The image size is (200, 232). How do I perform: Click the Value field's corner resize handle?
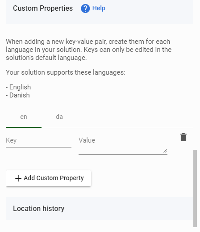pos(165,151)
